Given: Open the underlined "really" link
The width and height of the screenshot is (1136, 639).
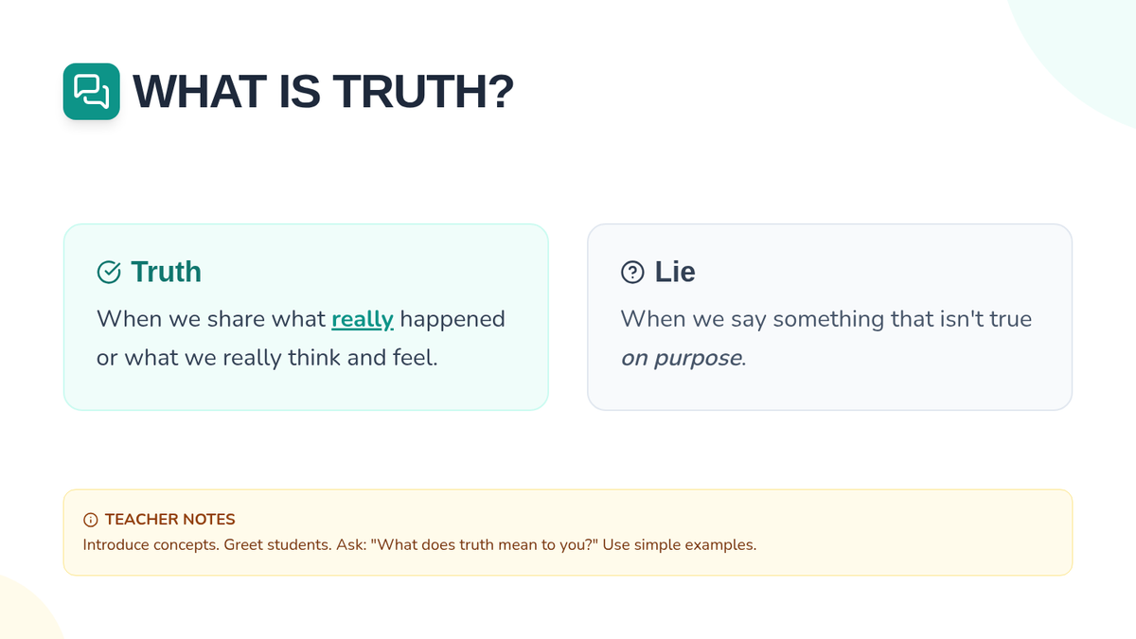Looking at the screenshot, I should 363,319.
